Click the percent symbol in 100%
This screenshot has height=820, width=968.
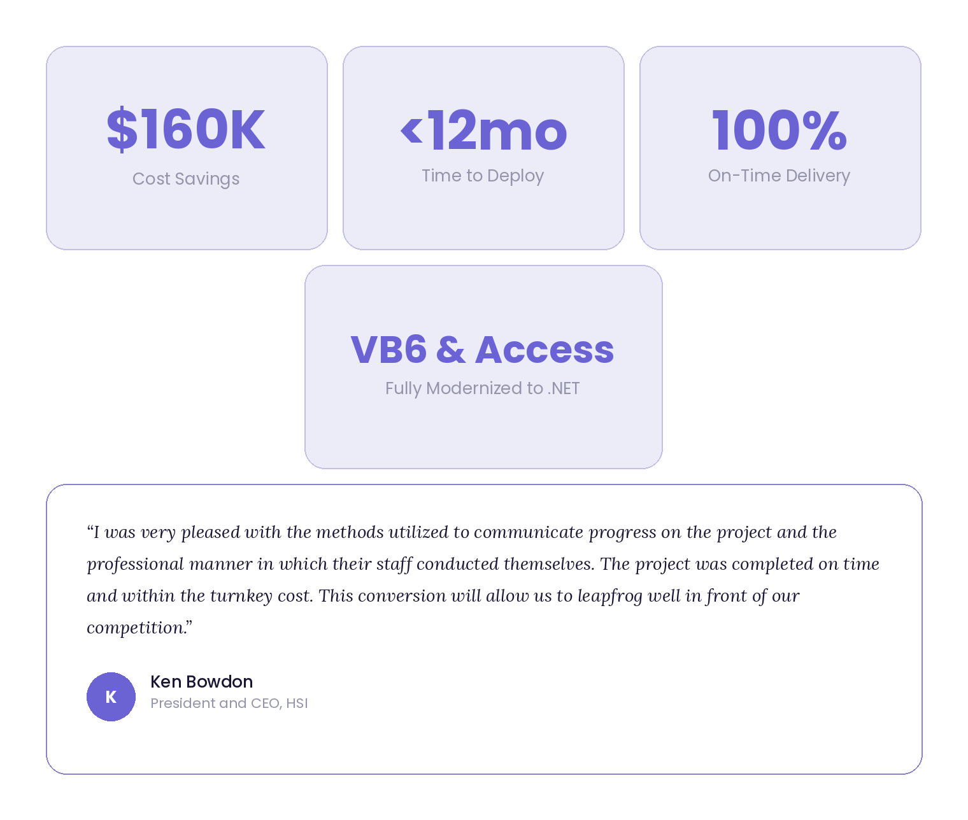pos(824,130)
